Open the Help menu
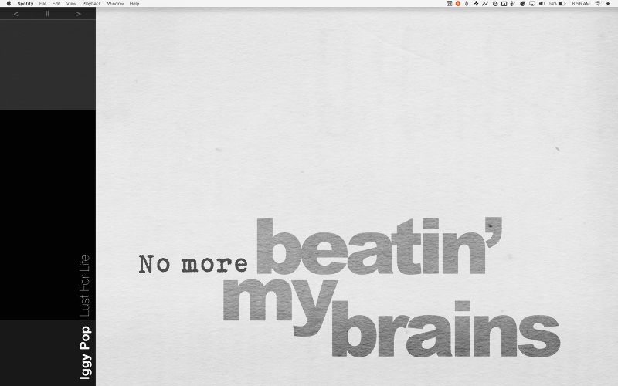The height and width of the screenshot is (386, 618). click(x=134, y=4)
